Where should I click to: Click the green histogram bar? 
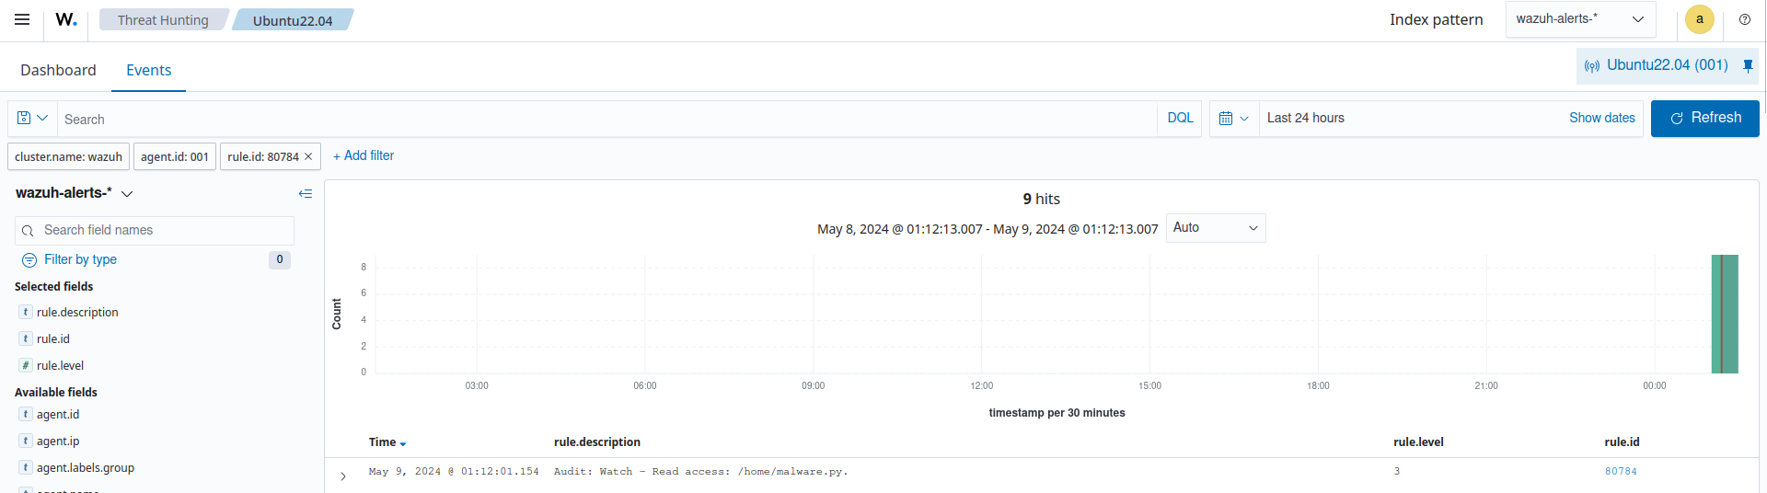click(1724, 314)
